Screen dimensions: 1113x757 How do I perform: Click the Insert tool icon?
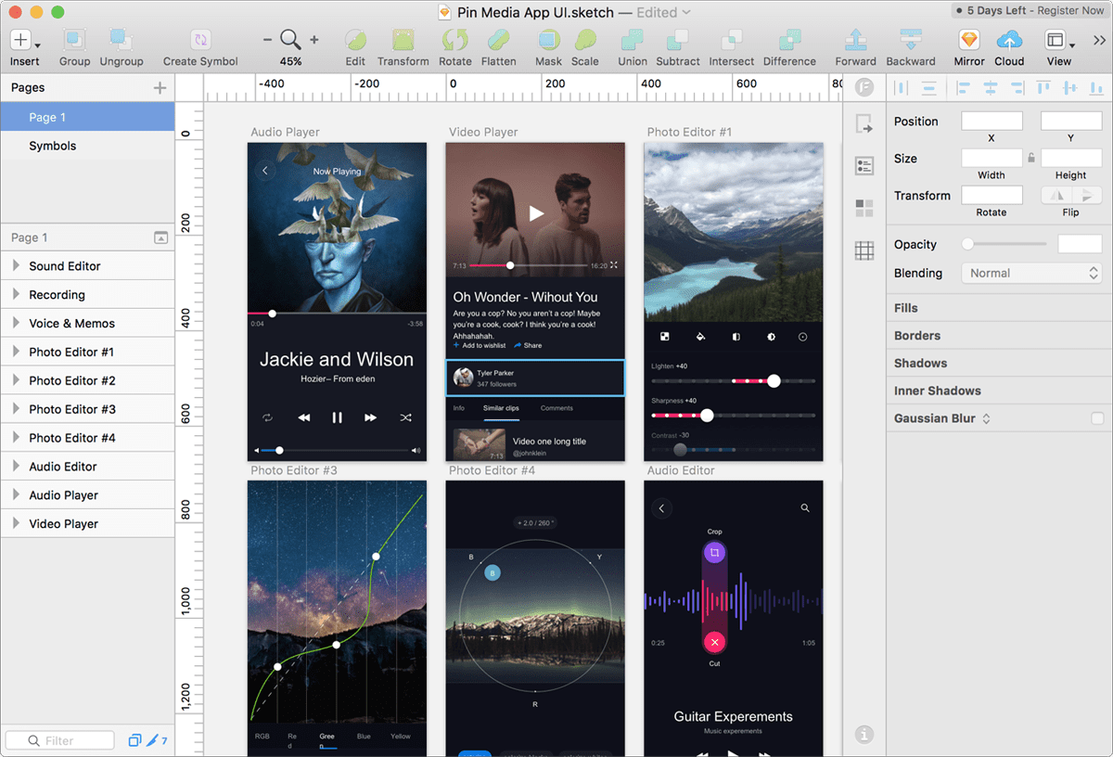pos(22,41)
